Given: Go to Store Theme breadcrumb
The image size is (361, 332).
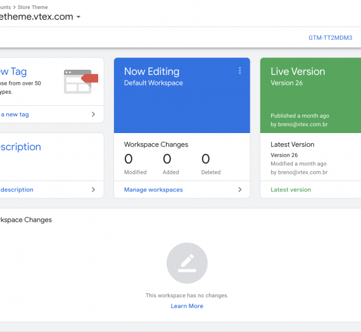Looking at the screenshot, I should (33, 7).
